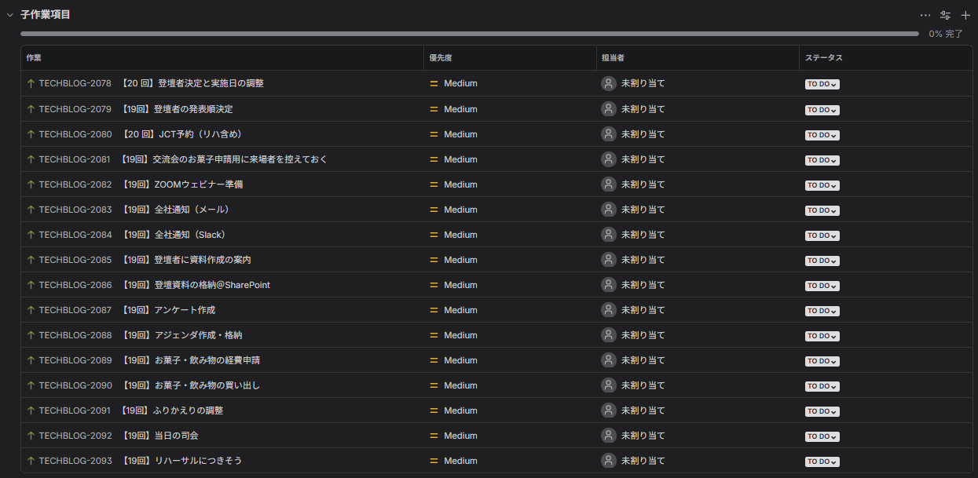
Task: Click issue type arrow icon for TECHBLOG-2085
Action: [31, 260]
